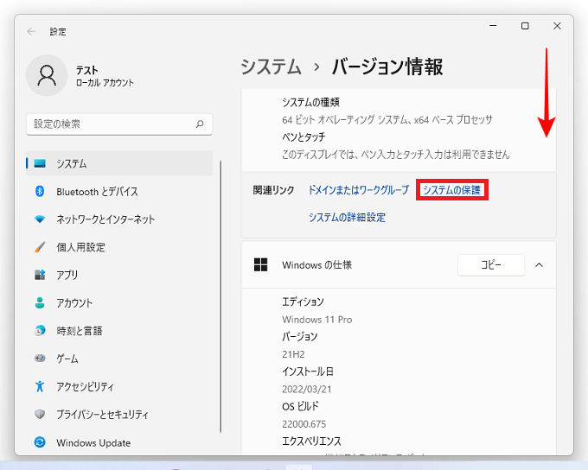Viewport: 588px width, 470px height.
Task: Focus the 設定の検索 search box
Action: [x=119, y=124]
